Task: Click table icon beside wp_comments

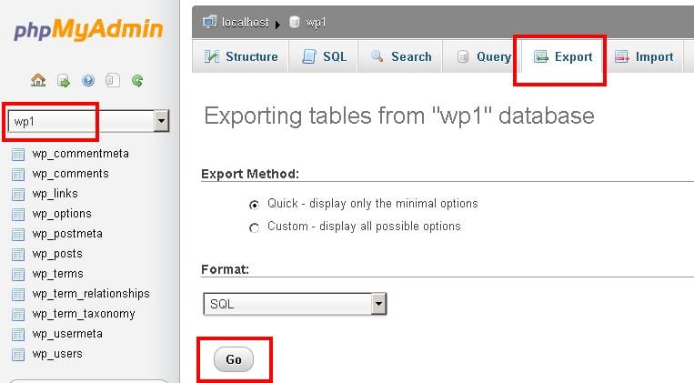Action: point(18,175)
